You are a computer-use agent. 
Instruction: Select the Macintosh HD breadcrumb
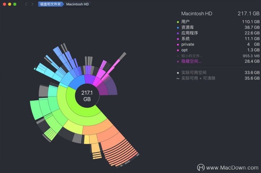pyautogui.click(x=77, y=4)
